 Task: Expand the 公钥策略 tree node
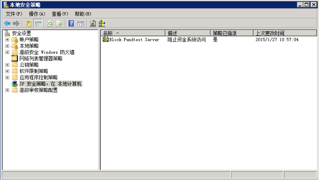tap(7, 65)
